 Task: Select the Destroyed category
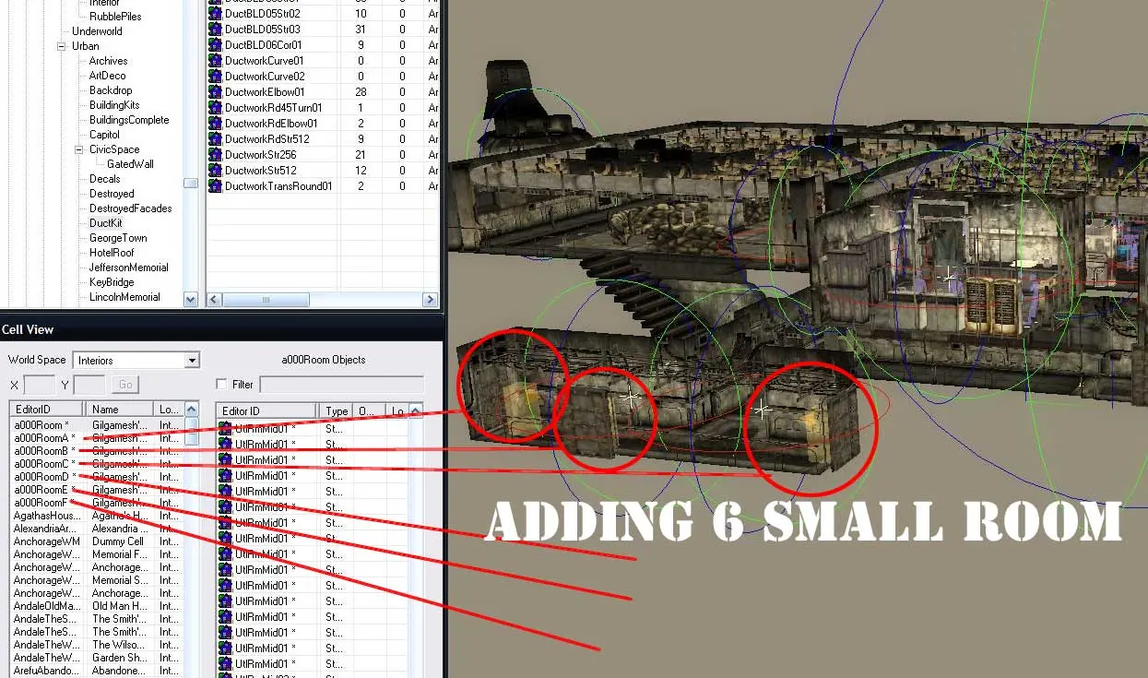pos(112,194)
